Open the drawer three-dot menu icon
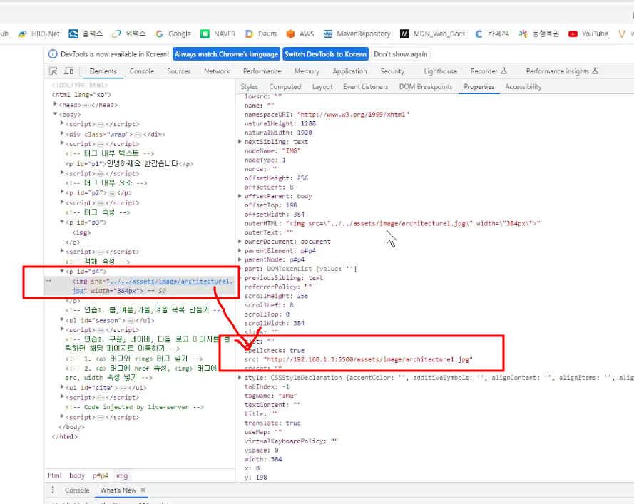This screenshot has width=634, height=504. [x=53, y=490]
